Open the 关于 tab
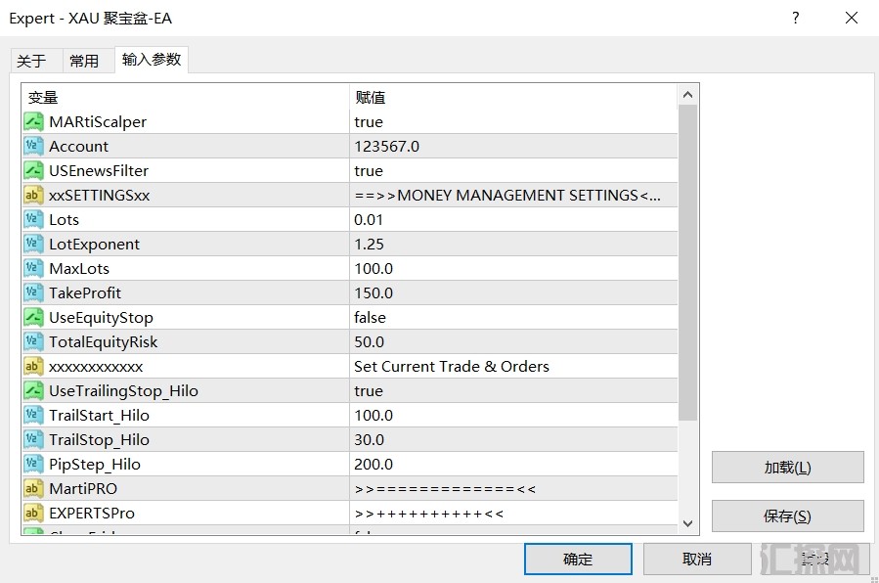Image resolution: width=879 pixels, height=583 pixels. (x=36, y=61)
